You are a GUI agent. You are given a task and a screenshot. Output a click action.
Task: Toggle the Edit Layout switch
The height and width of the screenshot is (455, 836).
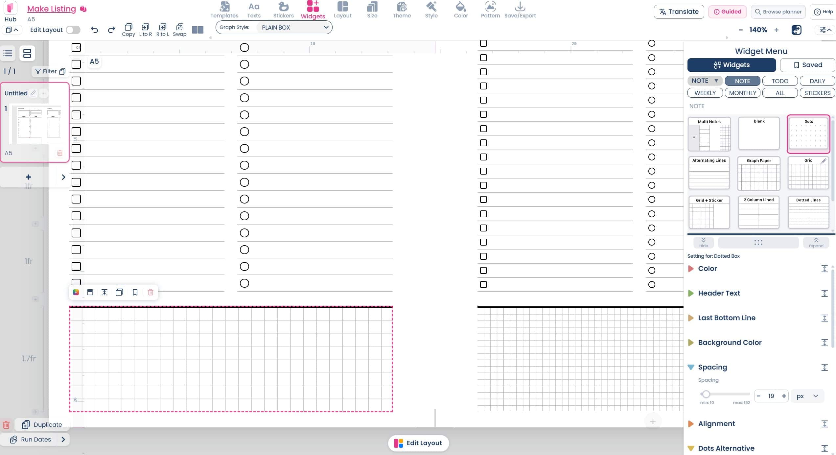pyautogui.click(x=73, y=30)
